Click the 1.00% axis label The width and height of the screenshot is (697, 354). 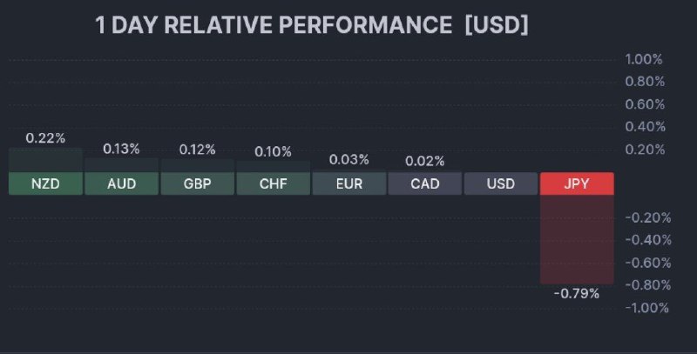pos(644,59)
